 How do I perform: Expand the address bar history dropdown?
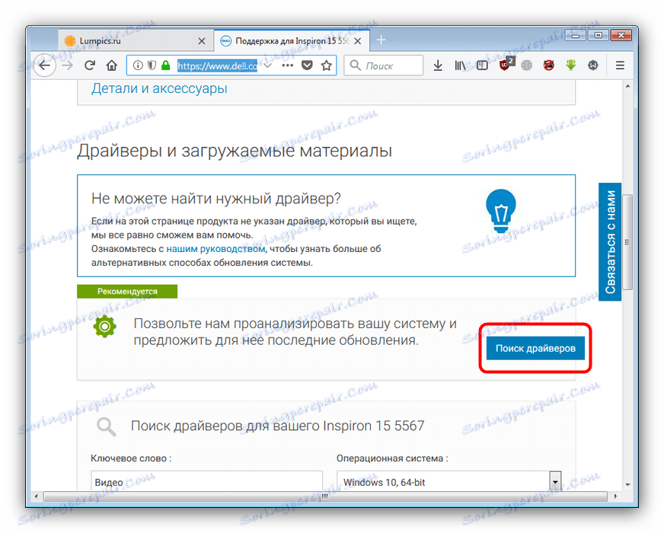point(267,65)
